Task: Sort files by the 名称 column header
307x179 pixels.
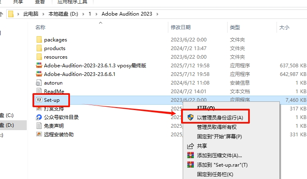Action: pyautogui.click(x=40, y=27)
